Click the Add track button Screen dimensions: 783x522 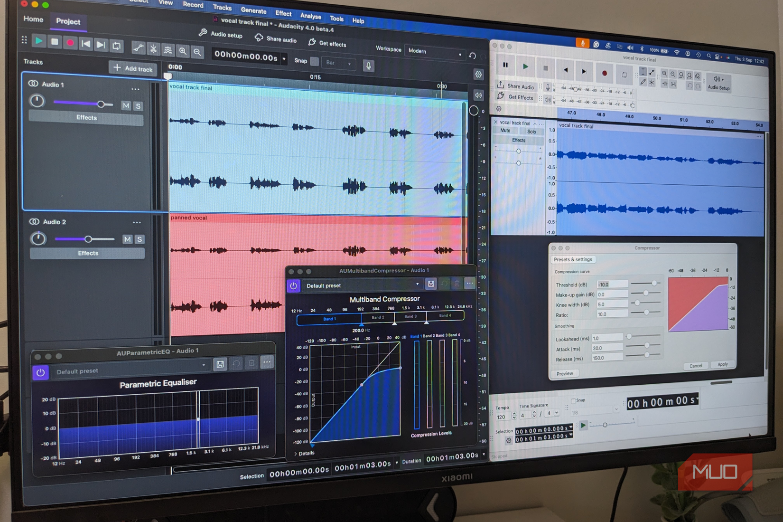(133, 68)
